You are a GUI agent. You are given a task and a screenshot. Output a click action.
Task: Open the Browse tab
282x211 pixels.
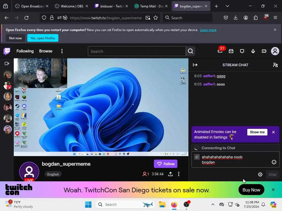point(46,51)
